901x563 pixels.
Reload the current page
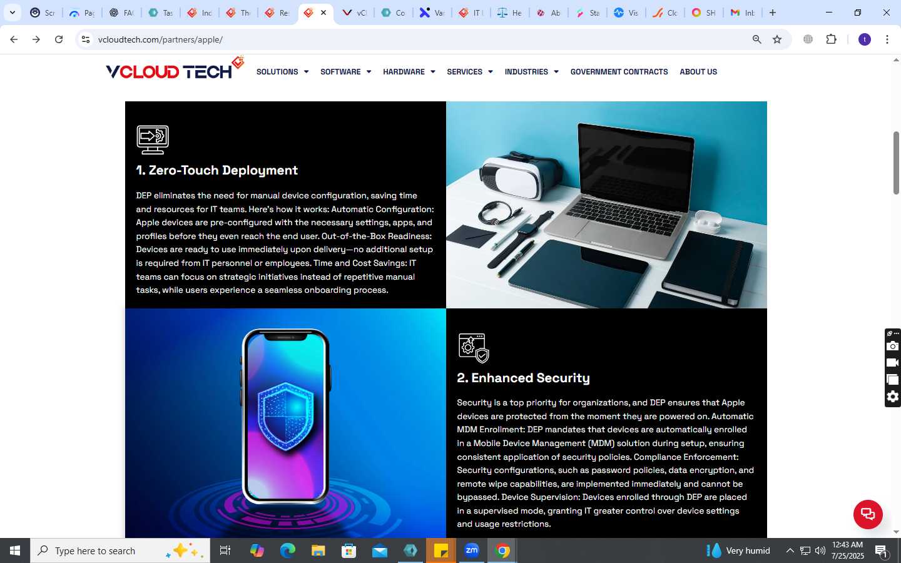pyautogui.click(x=59, y=39)
